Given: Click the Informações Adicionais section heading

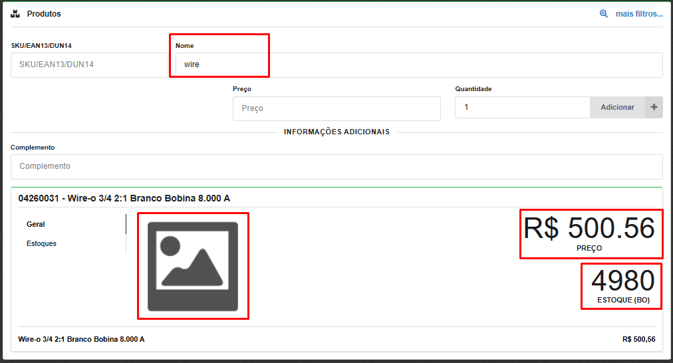Looking at the screenshot, I should (x=336, y=132).
